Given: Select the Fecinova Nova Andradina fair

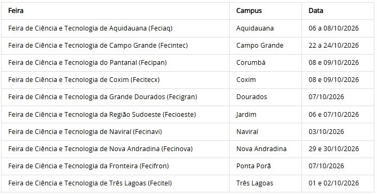Looking at the screenshot, I should tap(101, 149).
